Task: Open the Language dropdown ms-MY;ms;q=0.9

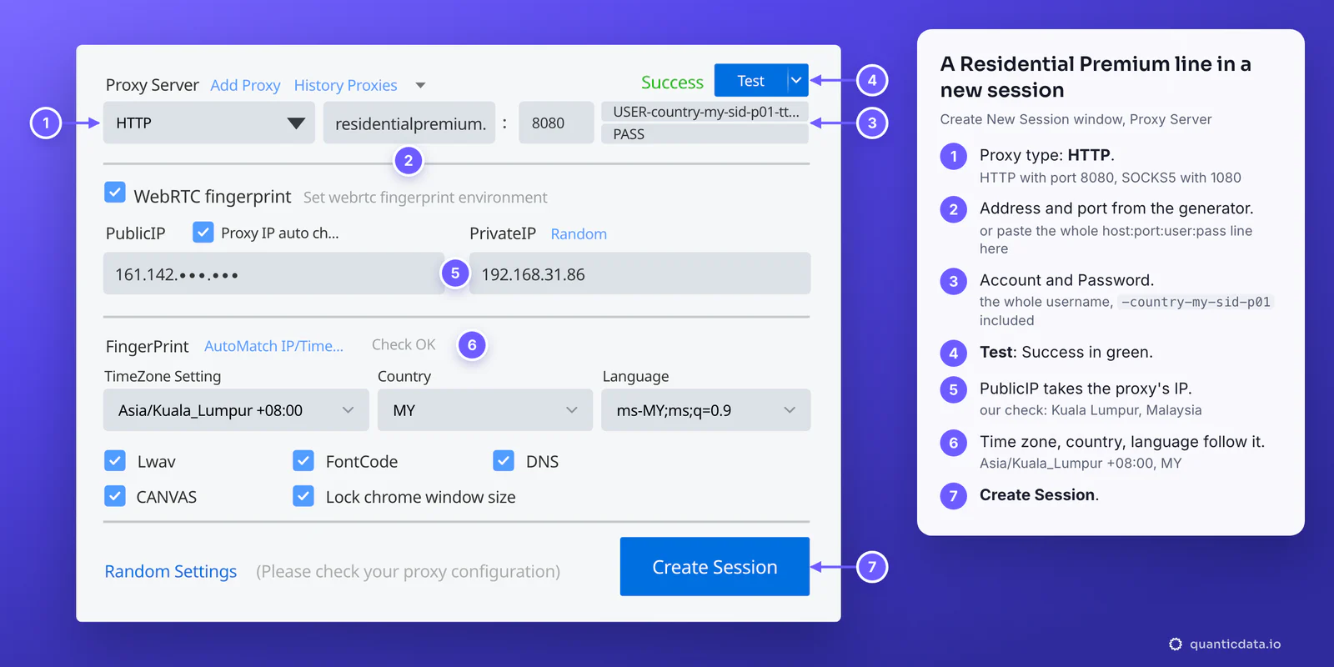Action: pos(705,410)
